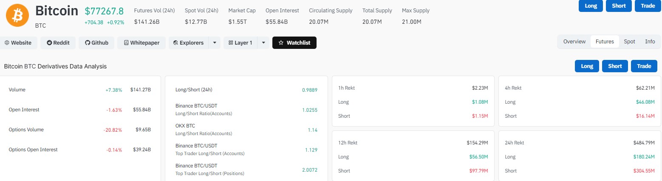
Task: Open the Website link button
Action: coord(18,43)
